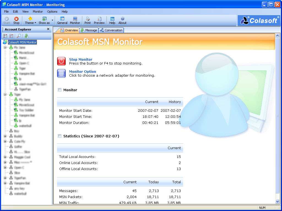The image size is (282, 211).
Task: Click the Collapse All icon in Account Explorer
Action: pyautogui.click(x=11, y=36)
